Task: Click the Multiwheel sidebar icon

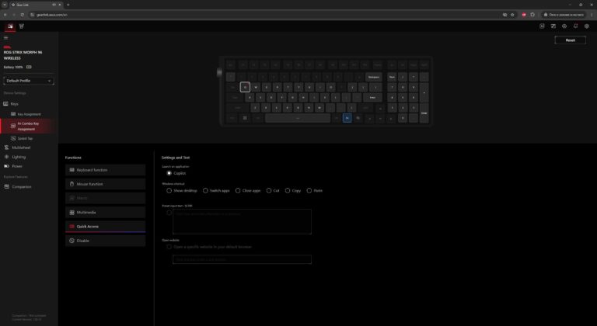Action: point(6,147)
